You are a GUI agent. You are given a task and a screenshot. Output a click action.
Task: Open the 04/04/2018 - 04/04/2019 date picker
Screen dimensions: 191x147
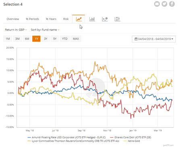(x=154, y=39)
